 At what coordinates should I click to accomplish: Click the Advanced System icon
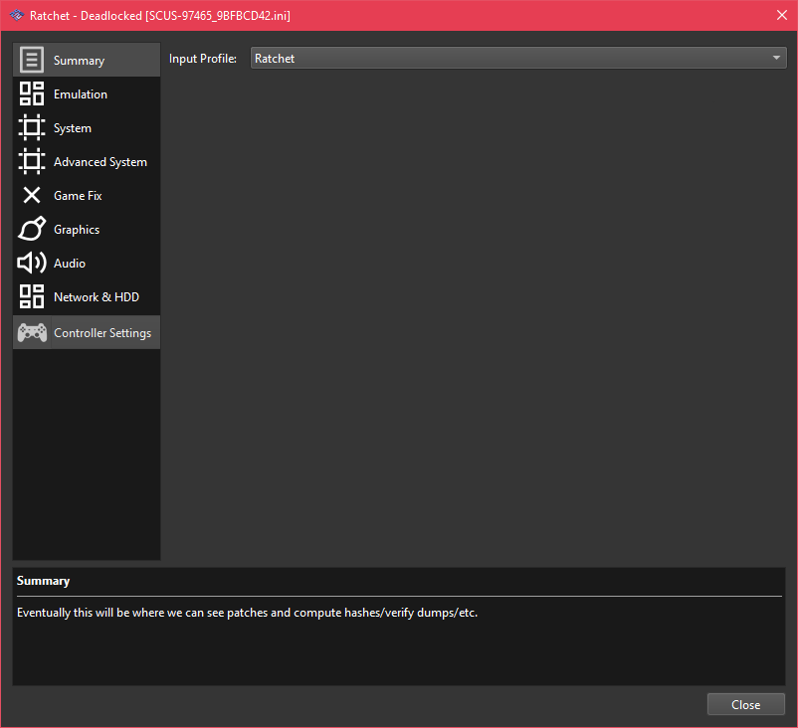point(31,161)
